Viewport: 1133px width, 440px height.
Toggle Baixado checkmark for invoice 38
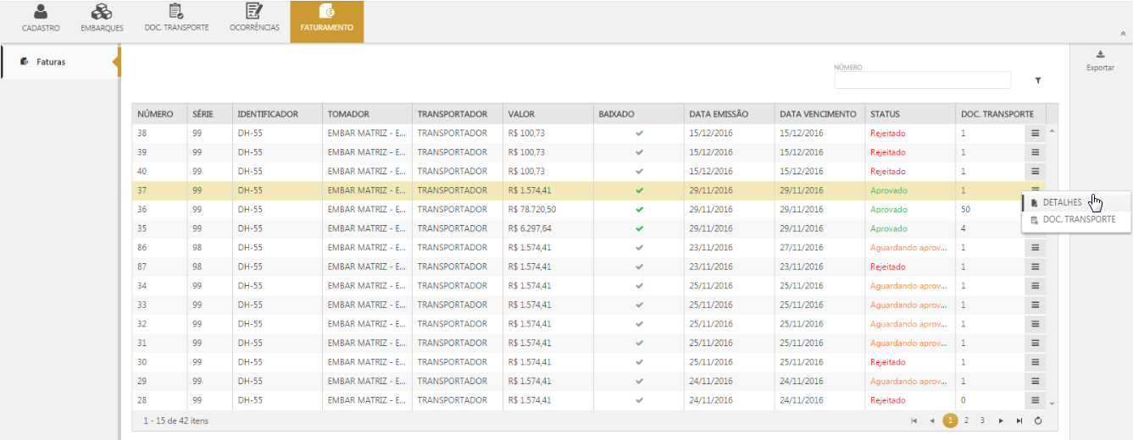(x=639, y=133)
